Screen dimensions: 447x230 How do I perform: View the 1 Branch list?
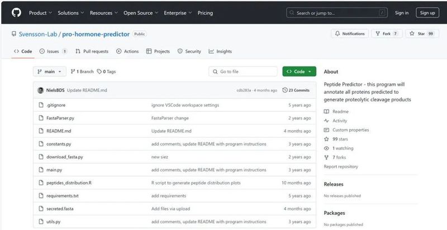coord(83,71)
